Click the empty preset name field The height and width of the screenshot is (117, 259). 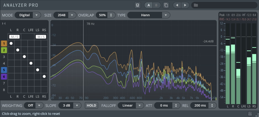(x=224, y=5)
